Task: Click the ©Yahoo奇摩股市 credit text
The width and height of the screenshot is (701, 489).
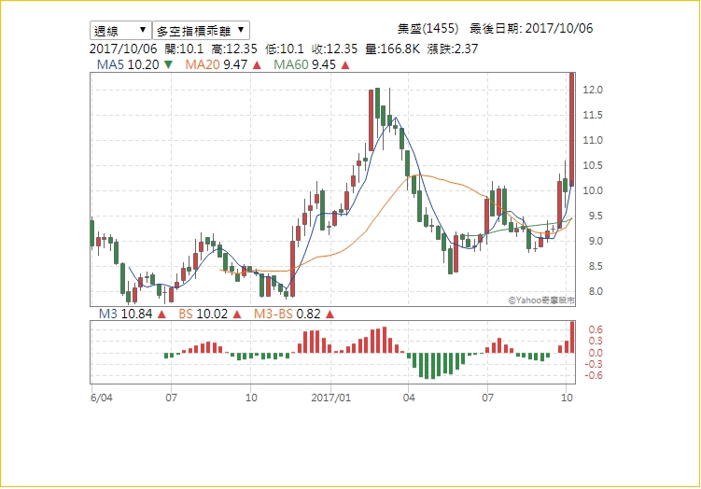Action: [541, 300]
